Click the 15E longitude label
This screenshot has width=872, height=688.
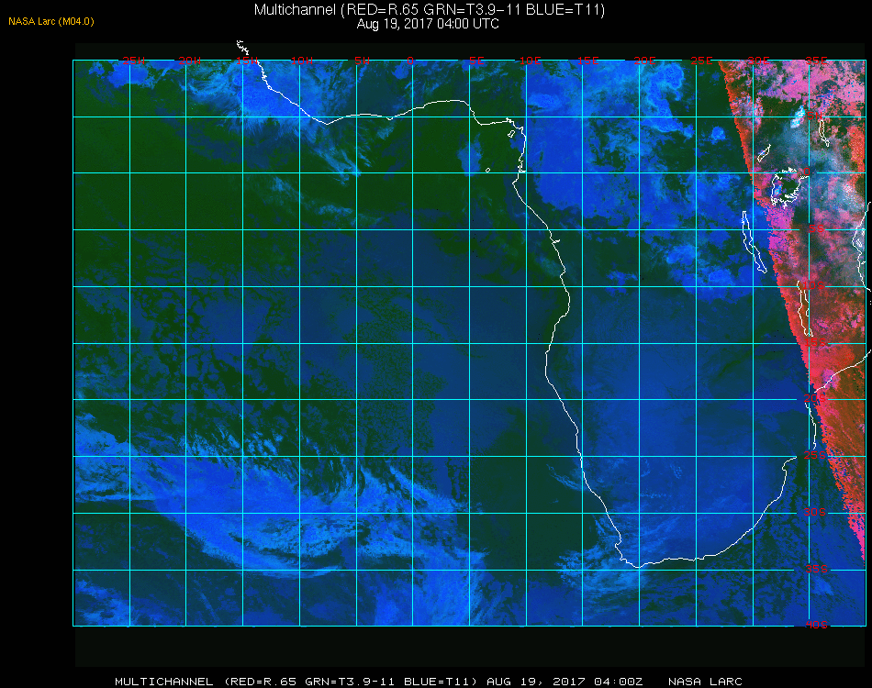pyautogui.click(x=587, y=61)
